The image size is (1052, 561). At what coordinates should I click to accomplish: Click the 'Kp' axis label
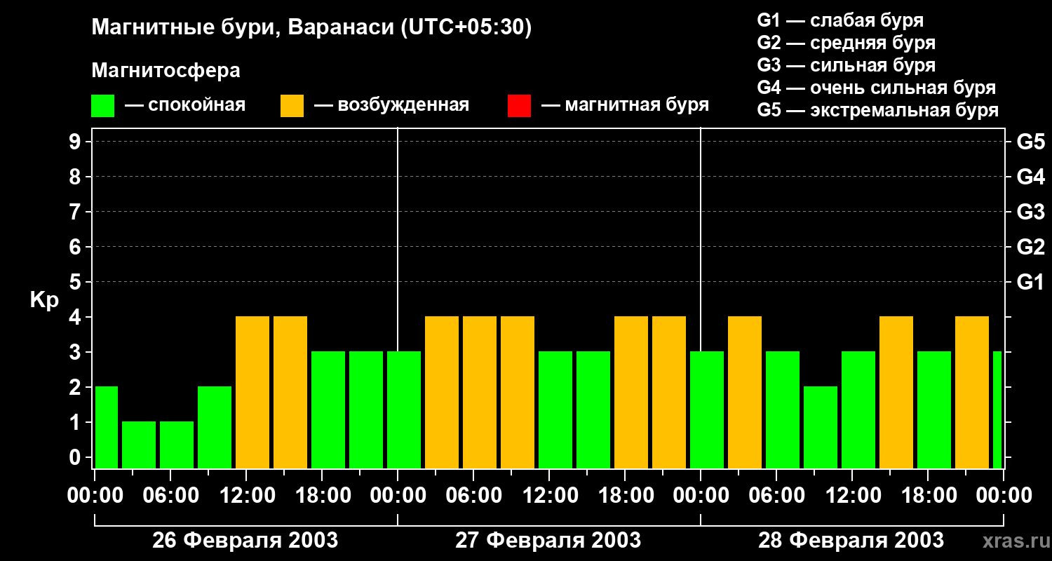pyautogui.click(x=44, y=300)
